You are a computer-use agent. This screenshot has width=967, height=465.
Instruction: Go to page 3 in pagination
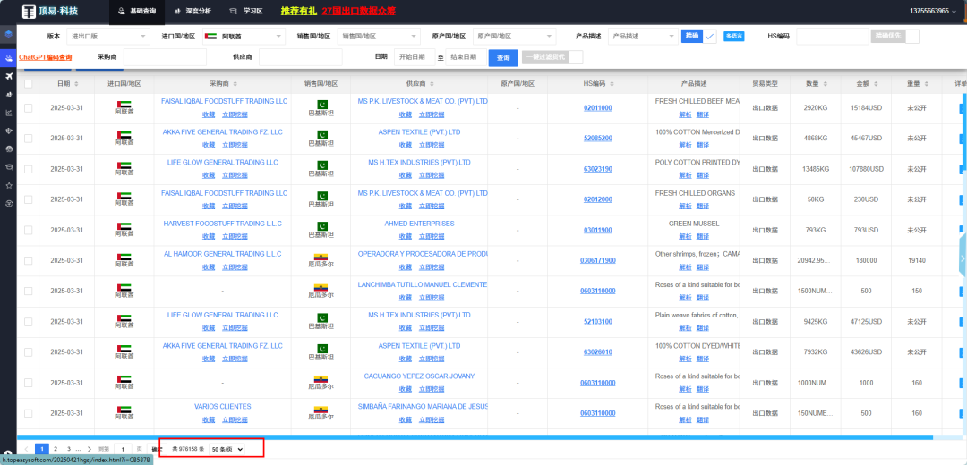tap(68, 450)
